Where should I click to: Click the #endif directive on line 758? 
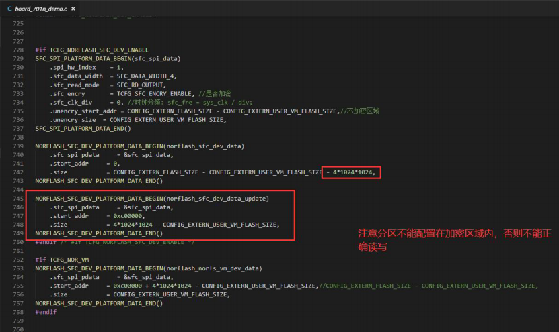point(46,312)
